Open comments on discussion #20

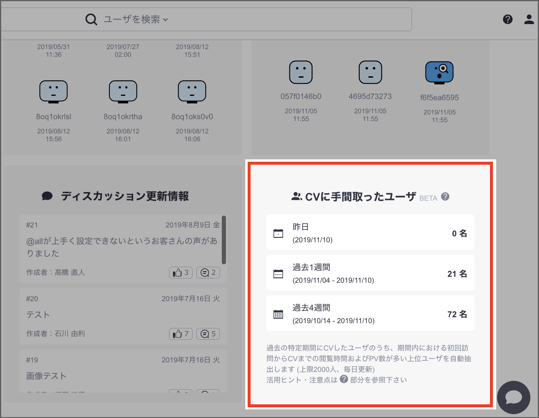pyautogui.click(x=208, y=334)
